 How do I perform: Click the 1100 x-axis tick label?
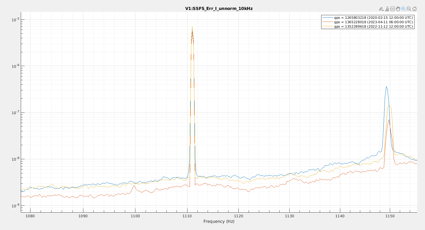click(135, 216)
